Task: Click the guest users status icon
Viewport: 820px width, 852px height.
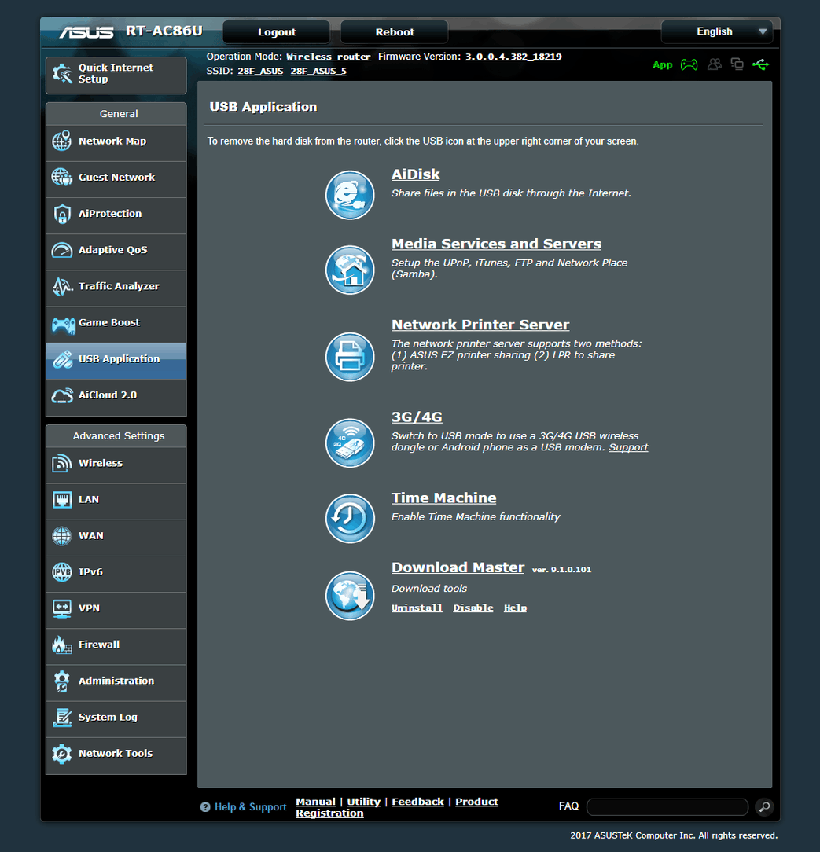Action: [715, 64]
